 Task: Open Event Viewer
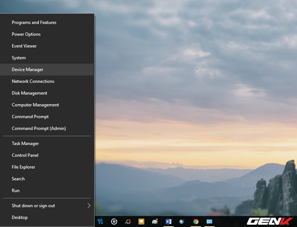(x=47, y=46)
